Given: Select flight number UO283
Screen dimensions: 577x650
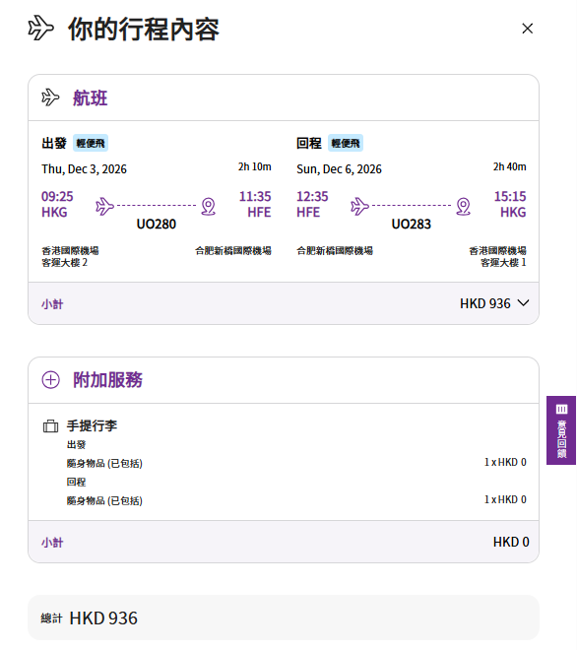Looking at the screenshot, I should point(412,225).
